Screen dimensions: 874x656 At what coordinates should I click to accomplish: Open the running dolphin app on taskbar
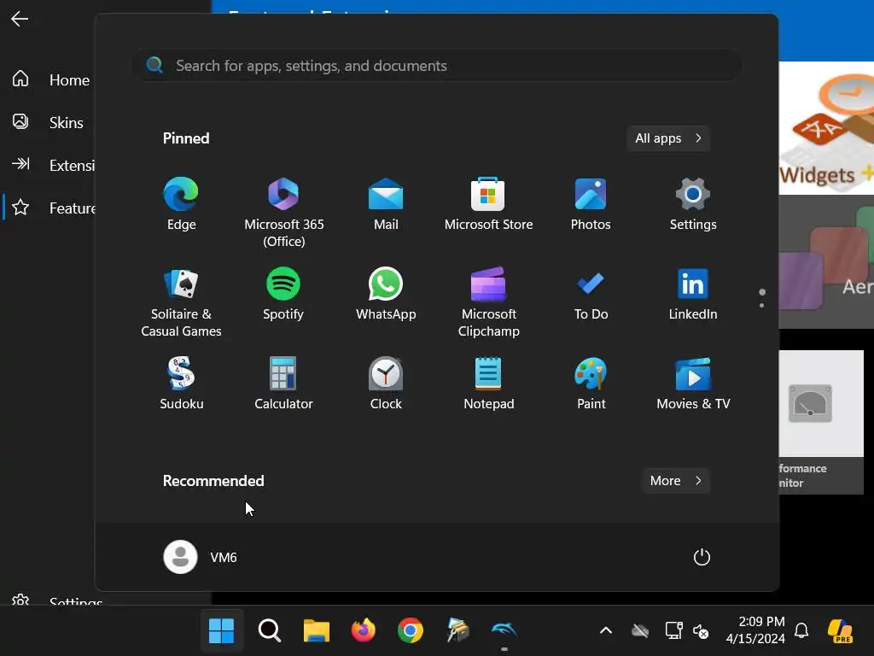tap(504, 631)
